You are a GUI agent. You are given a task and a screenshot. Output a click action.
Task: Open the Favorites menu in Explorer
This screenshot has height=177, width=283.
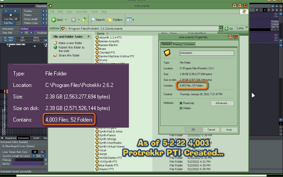(82, 11)
